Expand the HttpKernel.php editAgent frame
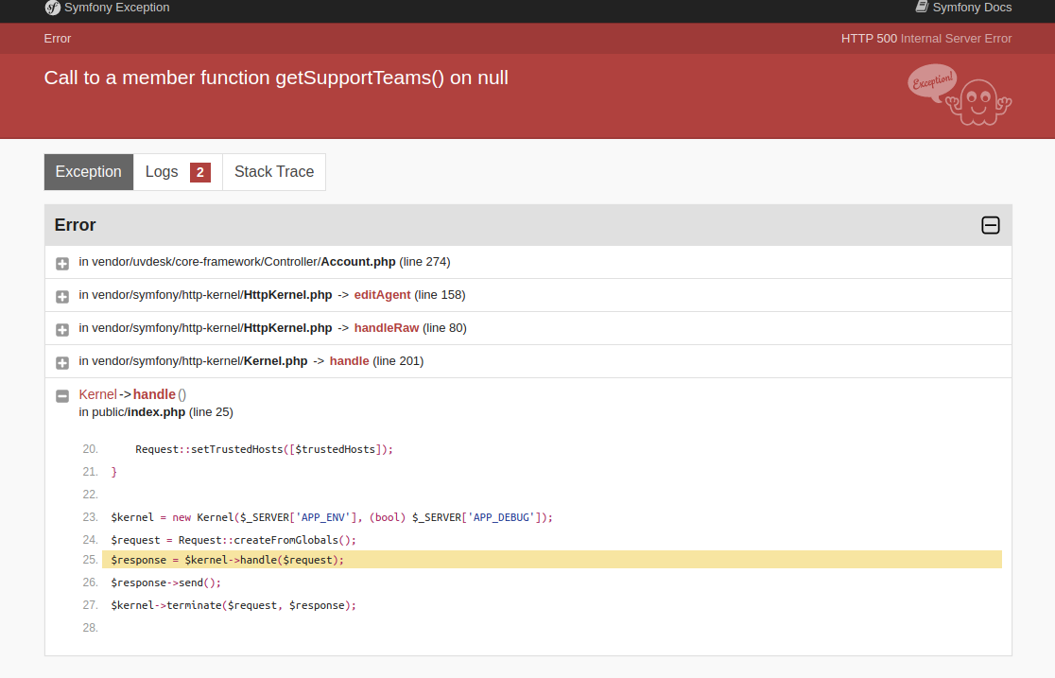The image size is (1055, 678). pyautogui.click(x=61, y=296)
